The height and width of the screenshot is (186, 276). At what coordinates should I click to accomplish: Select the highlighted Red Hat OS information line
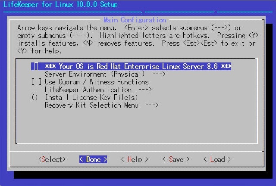click(x=138, y=67)
